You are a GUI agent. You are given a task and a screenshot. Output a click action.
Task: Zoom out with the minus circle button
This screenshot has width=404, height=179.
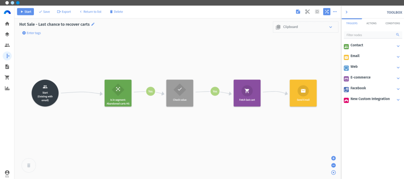pyautogui.click(x=333, y=165)
